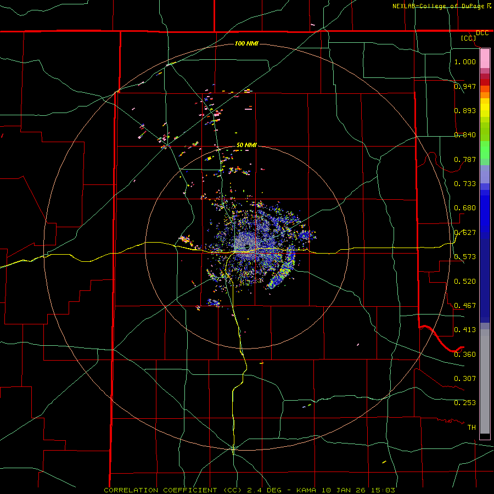
Task: Click the 50 NMI range ring label
Action: point(246,145)
